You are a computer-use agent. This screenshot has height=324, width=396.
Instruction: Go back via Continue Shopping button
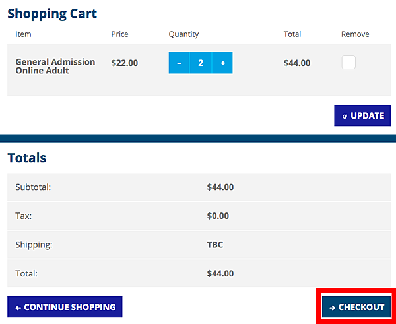point(65,307)
